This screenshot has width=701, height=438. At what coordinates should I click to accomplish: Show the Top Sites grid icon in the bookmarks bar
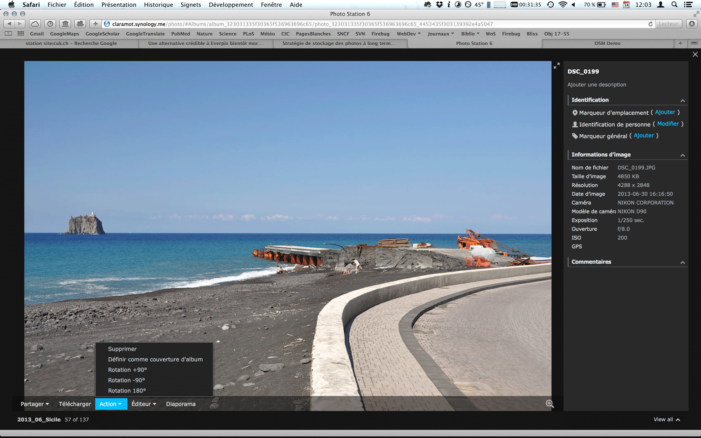(x=21, y=34)
